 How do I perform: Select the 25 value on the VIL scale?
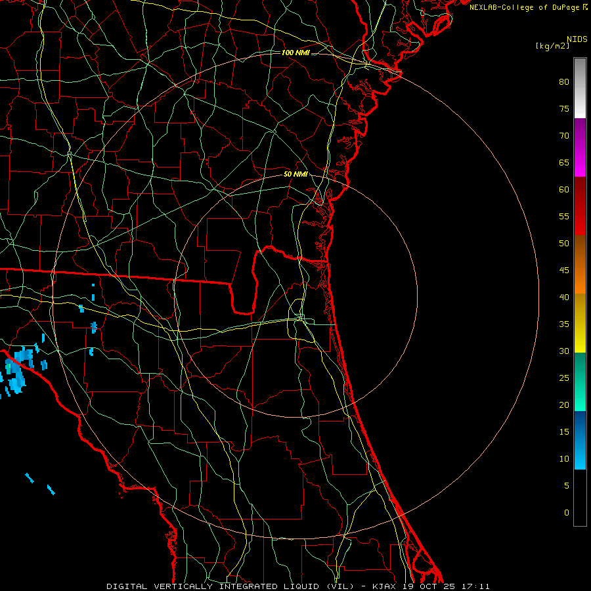point(564,378)
